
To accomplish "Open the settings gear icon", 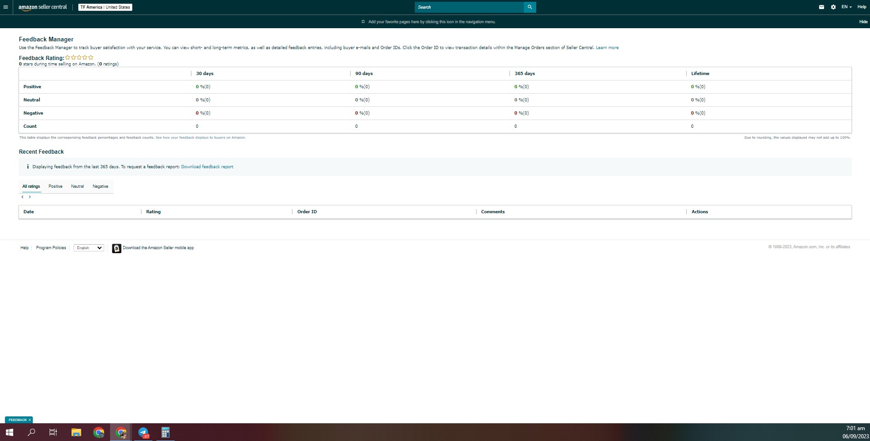I will (x=833, y=7).
